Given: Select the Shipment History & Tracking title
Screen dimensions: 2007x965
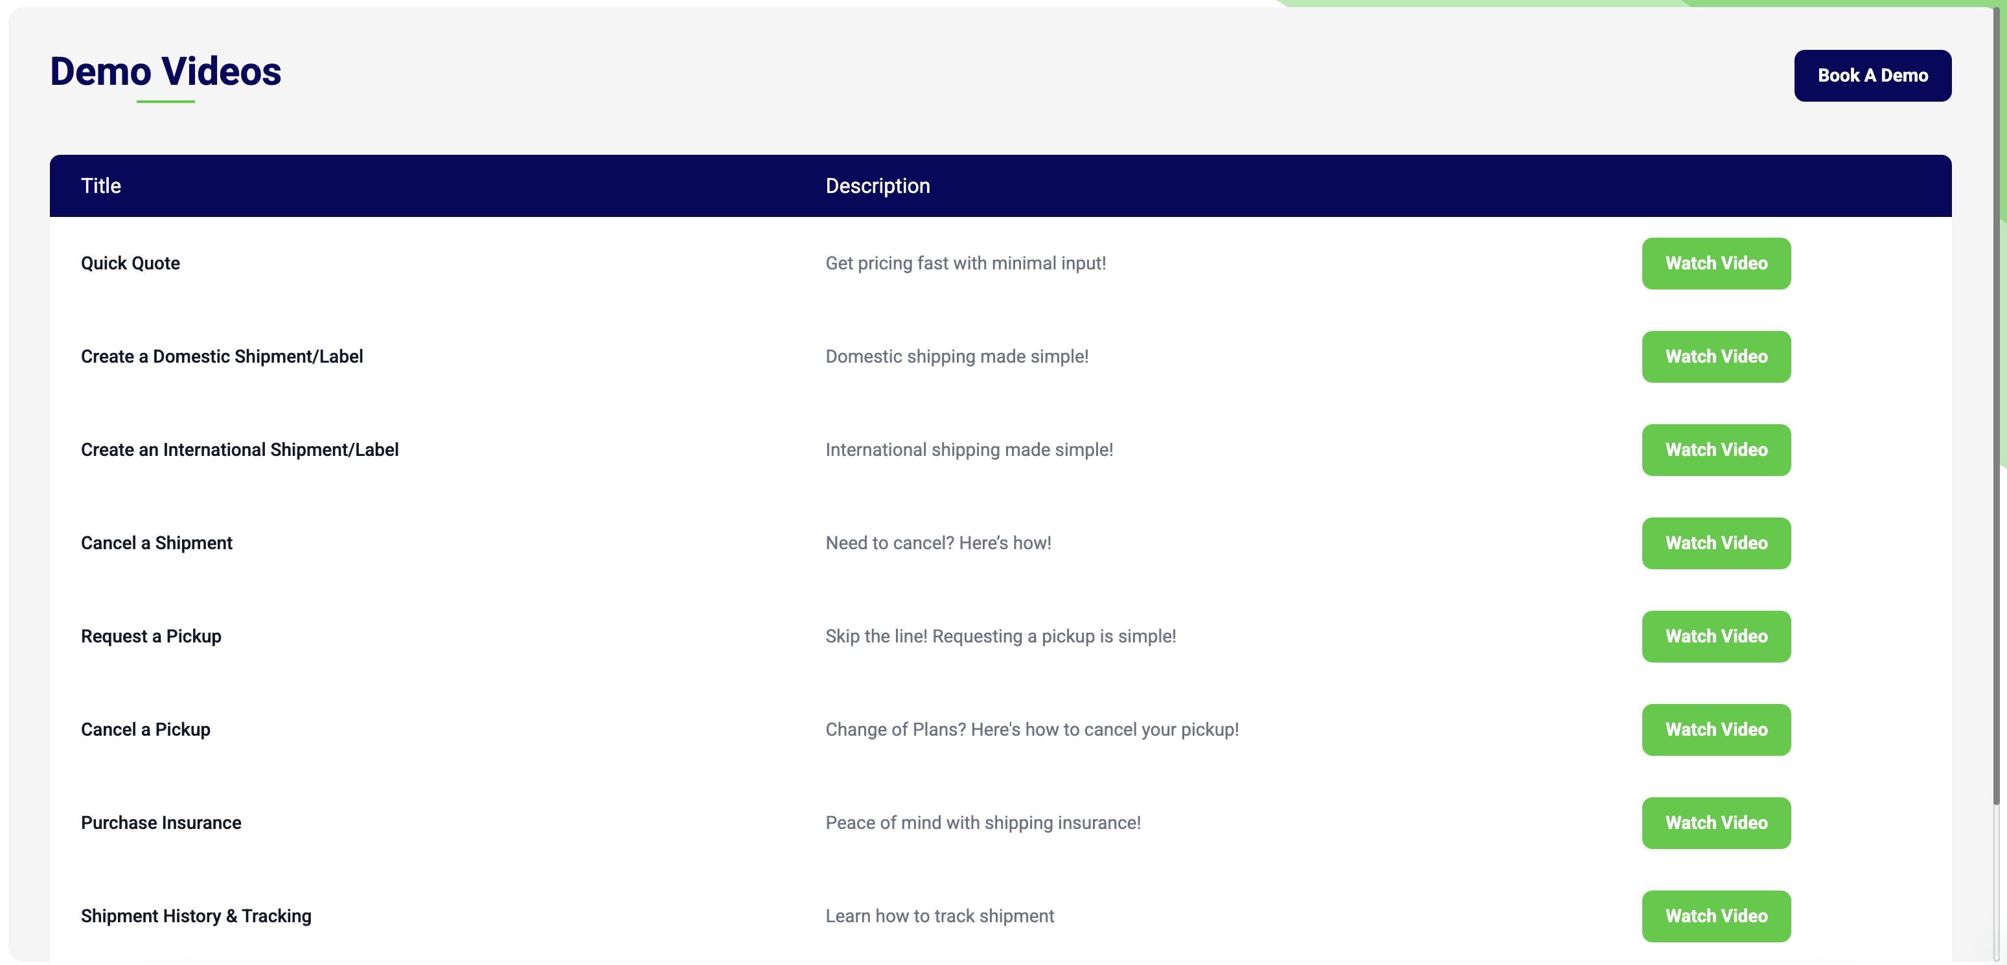Looking at the screenshot, I should [196, 916].
